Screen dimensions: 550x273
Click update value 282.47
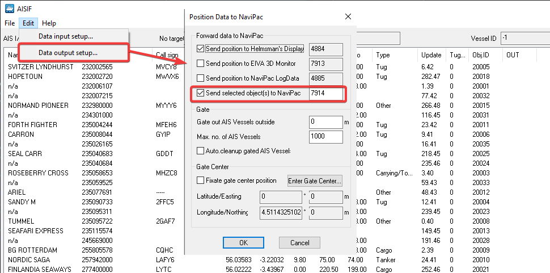430,77
